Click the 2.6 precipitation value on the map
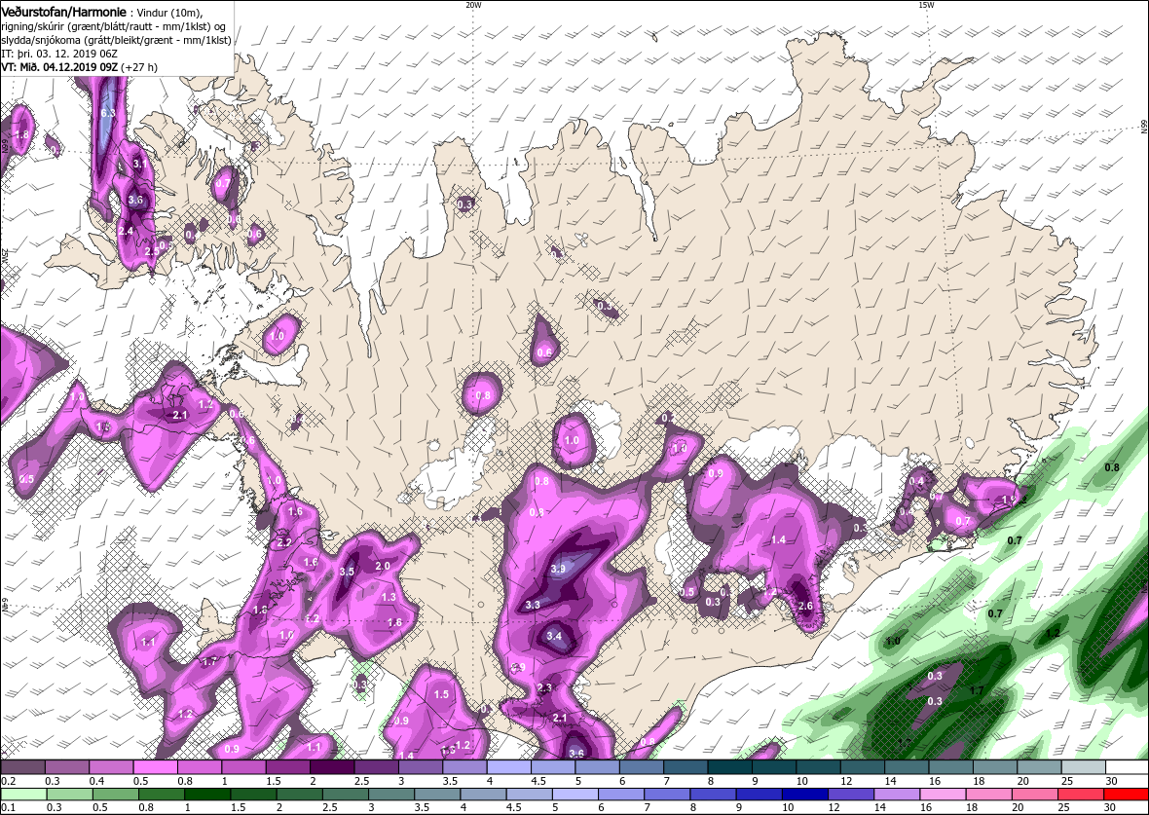This screenshot has height=815, width=1149. pyautogui.click(x=804, y=606)
